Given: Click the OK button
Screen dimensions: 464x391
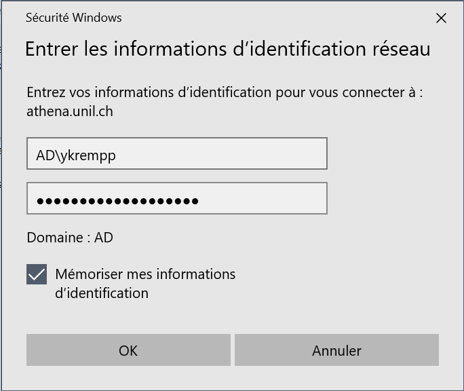Looking at the screenshot, I should point(128,350).
